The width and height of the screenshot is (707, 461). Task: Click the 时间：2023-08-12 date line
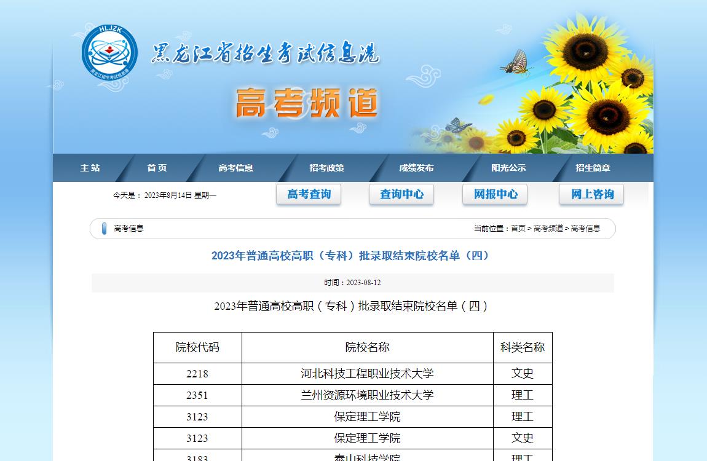353,283
